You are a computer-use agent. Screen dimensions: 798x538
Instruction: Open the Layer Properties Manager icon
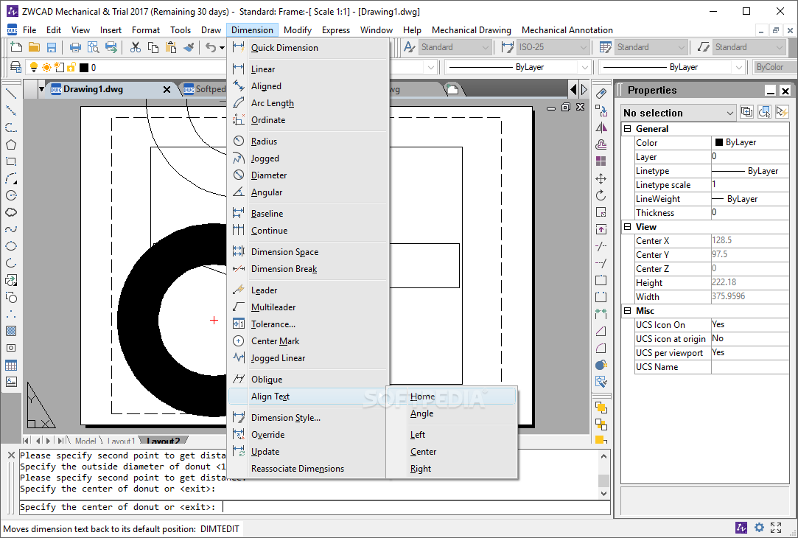(15, 67)
